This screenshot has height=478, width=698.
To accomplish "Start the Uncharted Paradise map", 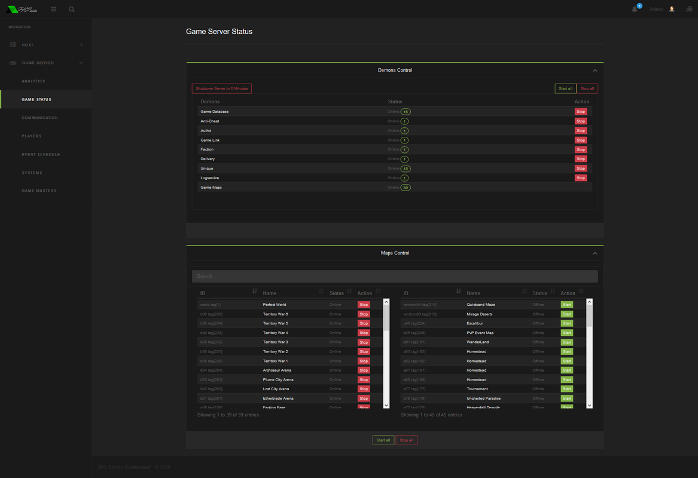I will click(566, 399).
